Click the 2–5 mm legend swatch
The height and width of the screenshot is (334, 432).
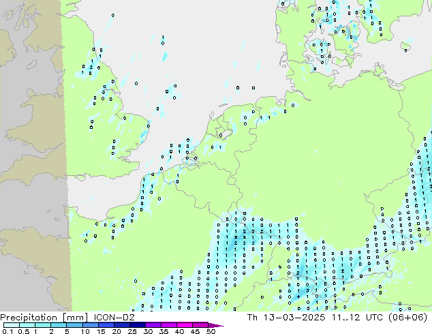59,325
